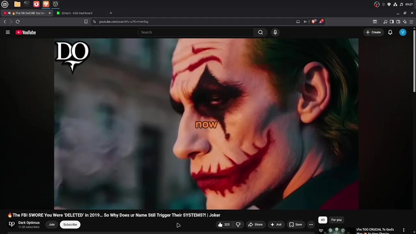
Task: Open the account avatar V menu
Action: pyautogui.click(x=403, y=32)
